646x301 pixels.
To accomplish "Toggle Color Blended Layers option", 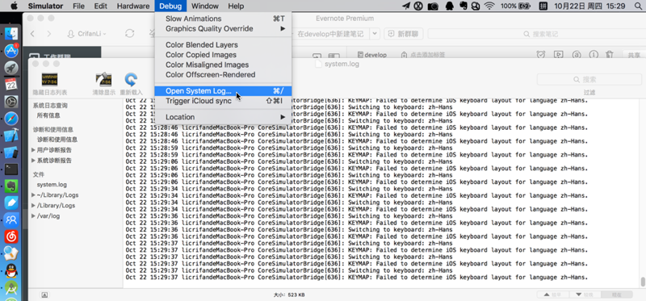I will click(223, 45).
